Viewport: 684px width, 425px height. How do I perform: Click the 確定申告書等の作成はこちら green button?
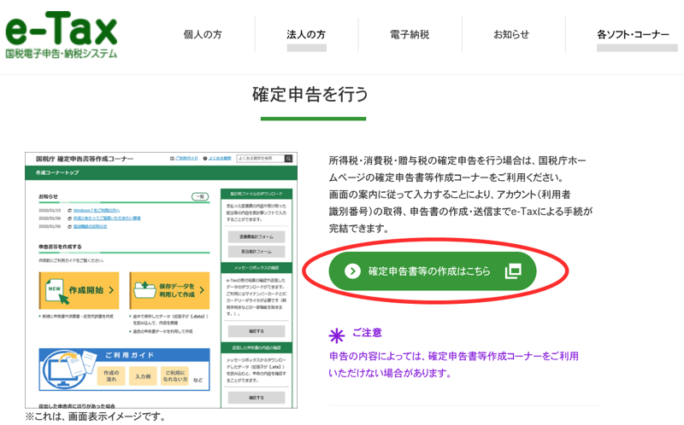433,271
